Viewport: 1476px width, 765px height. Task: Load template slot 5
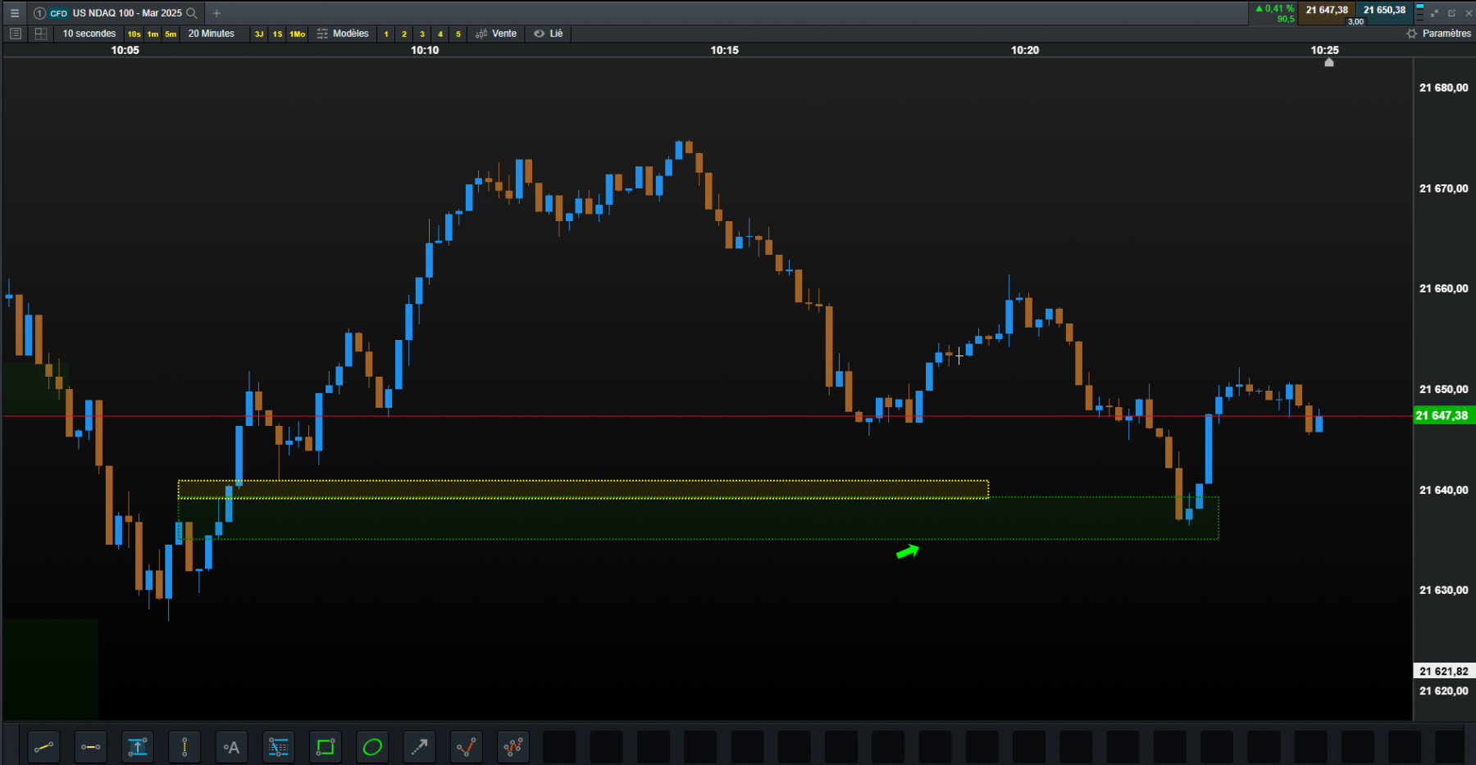pos(458,34)
